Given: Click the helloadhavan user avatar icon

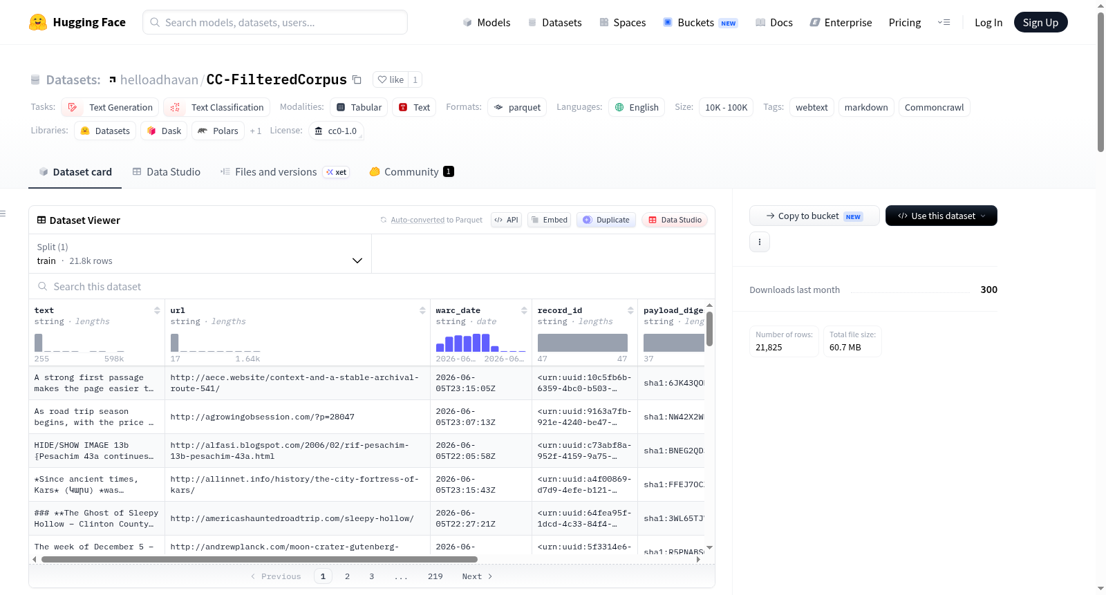Looking at the screenshot, I should coord(113,79).
